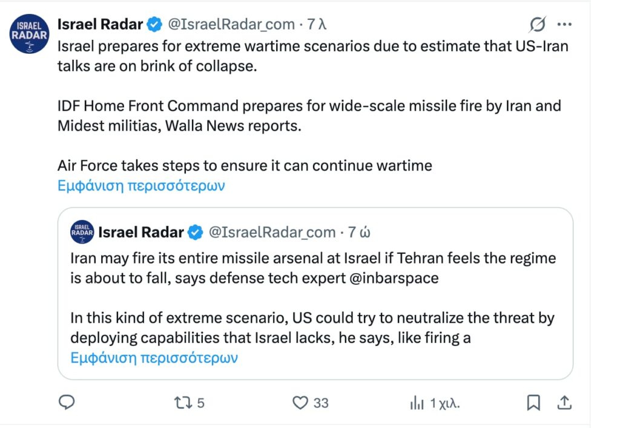This screenshot has width=620, height=428.
Task: Repost this tweet via retweet icon
Action: click(181, 403)
